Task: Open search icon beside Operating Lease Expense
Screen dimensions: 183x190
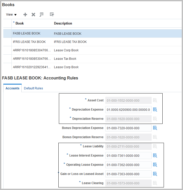Action: coord(155,165)
